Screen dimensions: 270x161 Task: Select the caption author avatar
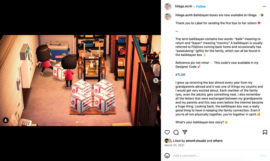[x=168, y=17]
